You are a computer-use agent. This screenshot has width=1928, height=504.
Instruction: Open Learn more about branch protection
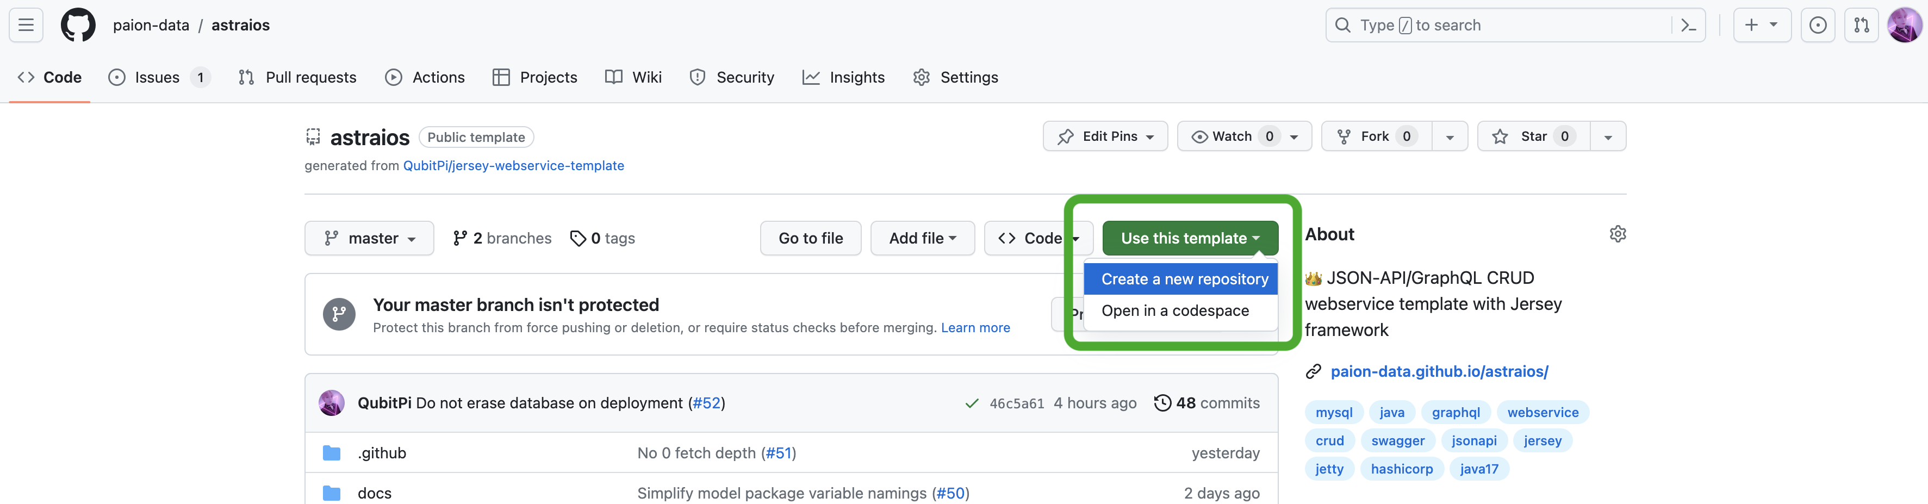[975, 327]
